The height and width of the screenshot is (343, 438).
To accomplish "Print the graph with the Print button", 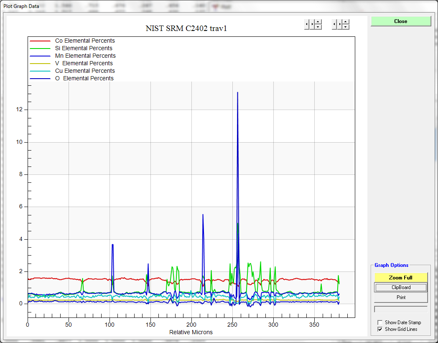I will click(400, 297).
